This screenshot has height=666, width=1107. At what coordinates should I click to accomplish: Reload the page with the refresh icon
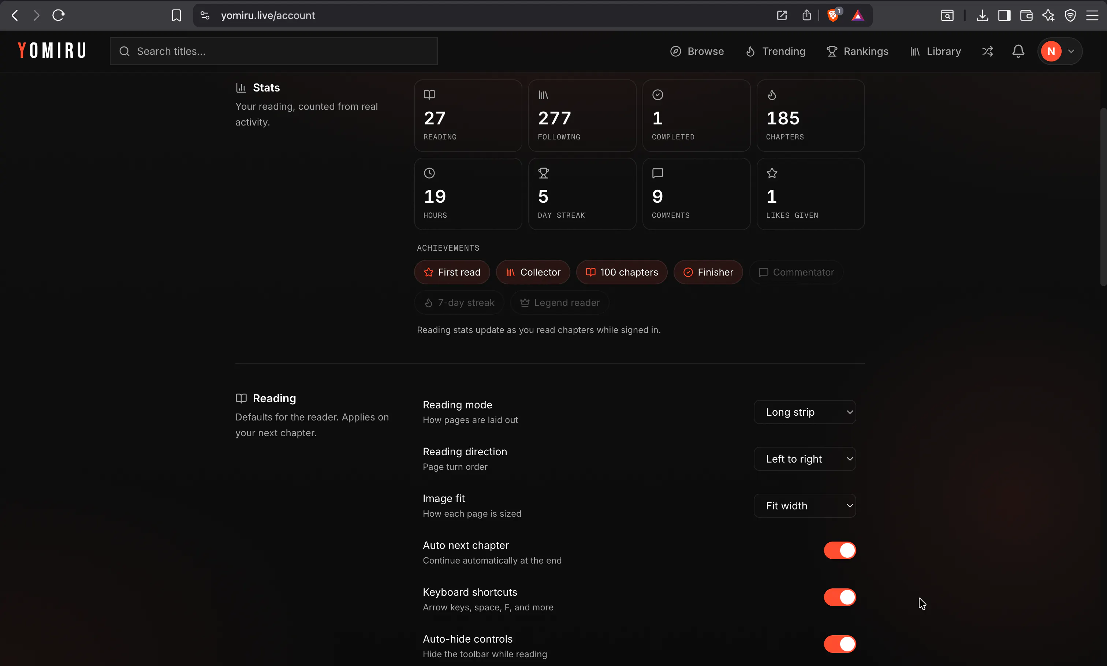tap(58, 15)
